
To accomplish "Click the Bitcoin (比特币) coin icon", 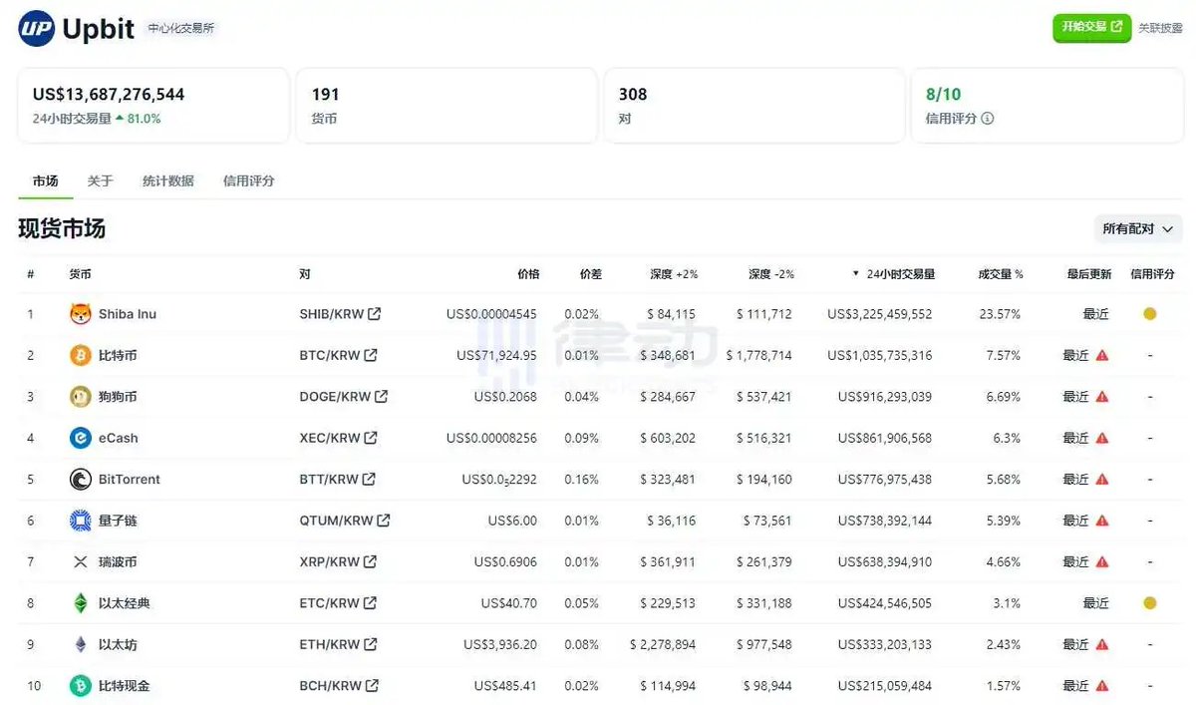I will tap(81, 354).
